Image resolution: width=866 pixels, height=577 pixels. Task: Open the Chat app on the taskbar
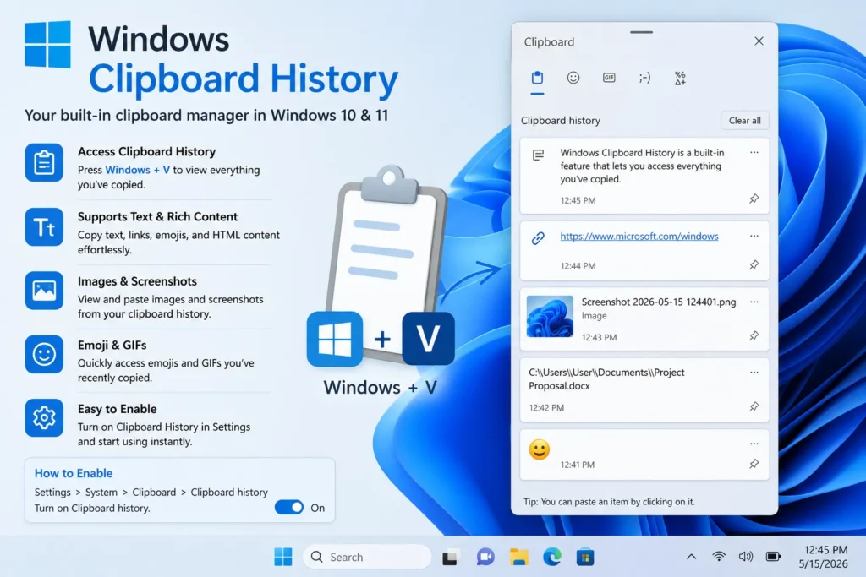coord(485,557)
